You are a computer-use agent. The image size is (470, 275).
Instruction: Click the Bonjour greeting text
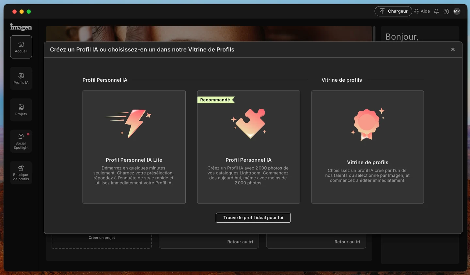click(402, 37)
